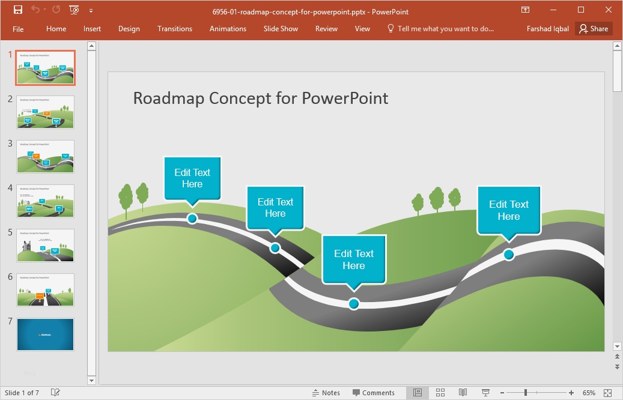Open Reading View from the status bar

tap(463, 392)
